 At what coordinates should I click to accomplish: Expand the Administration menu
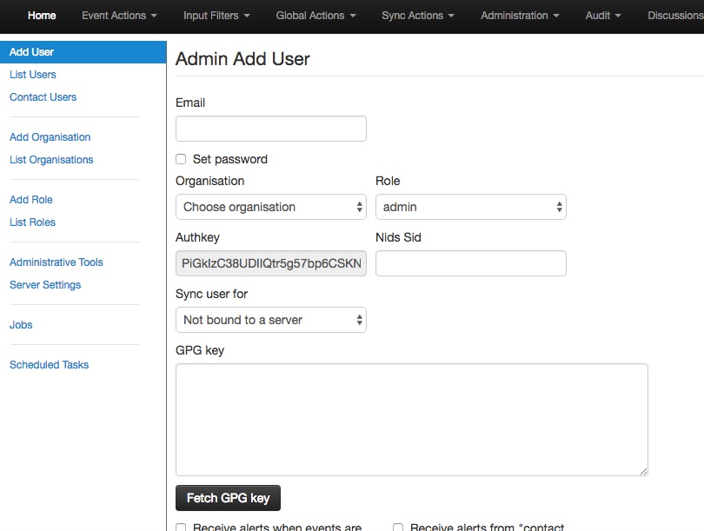click(x=520, y=16)
